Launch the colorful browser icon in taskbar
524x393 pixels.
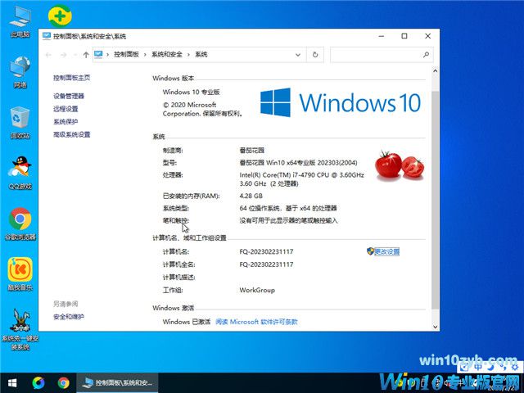38,383
